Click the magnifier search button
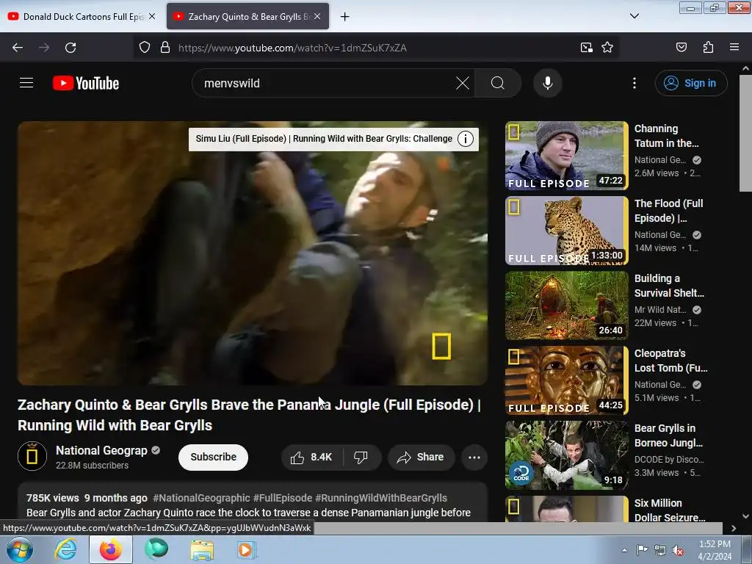Image resolution: width=752 pixels, height=564 pixels. coord(498,83)
